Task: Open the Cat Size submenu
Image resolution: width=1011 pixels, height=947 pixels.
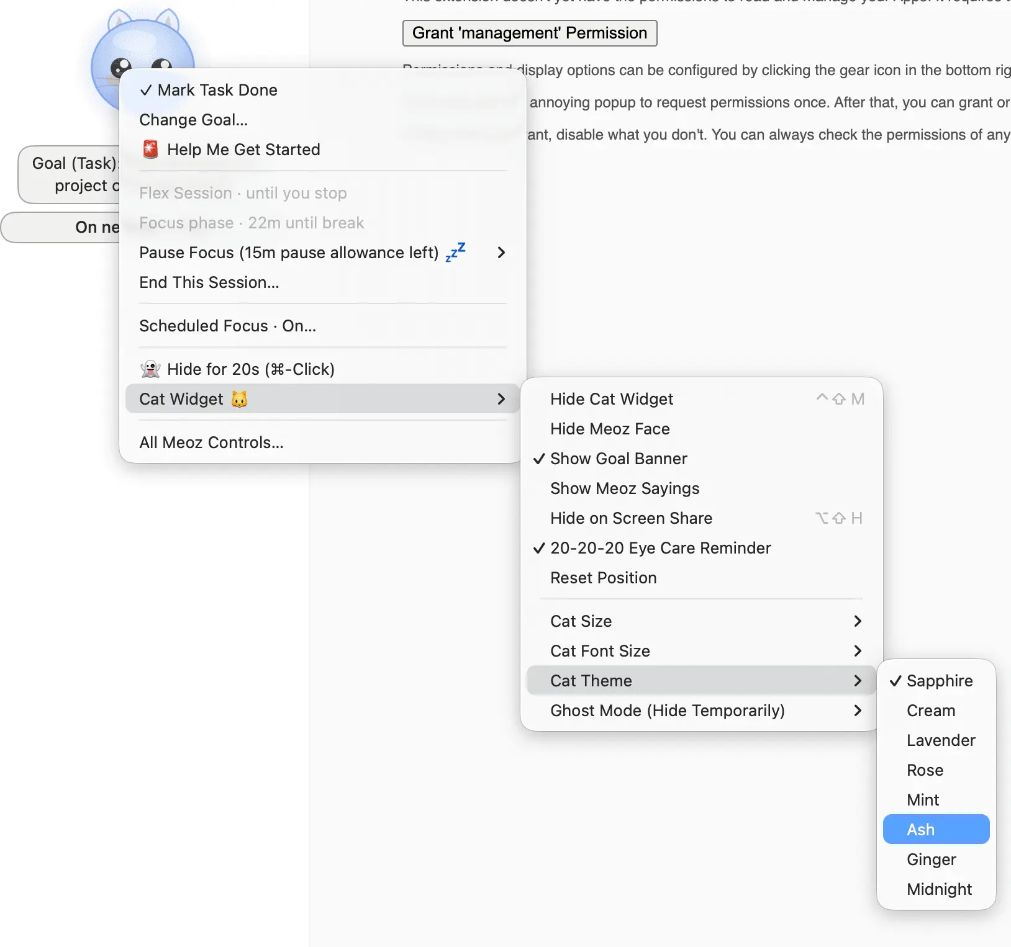Action: 701,621
